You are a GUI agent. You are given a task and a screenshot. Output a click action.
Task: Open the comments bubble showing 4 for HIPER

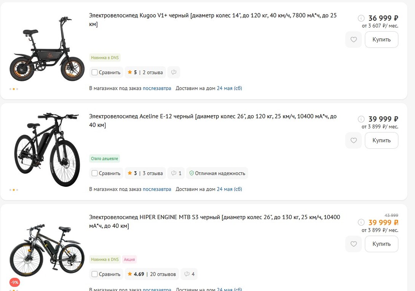tap(188, 274)
